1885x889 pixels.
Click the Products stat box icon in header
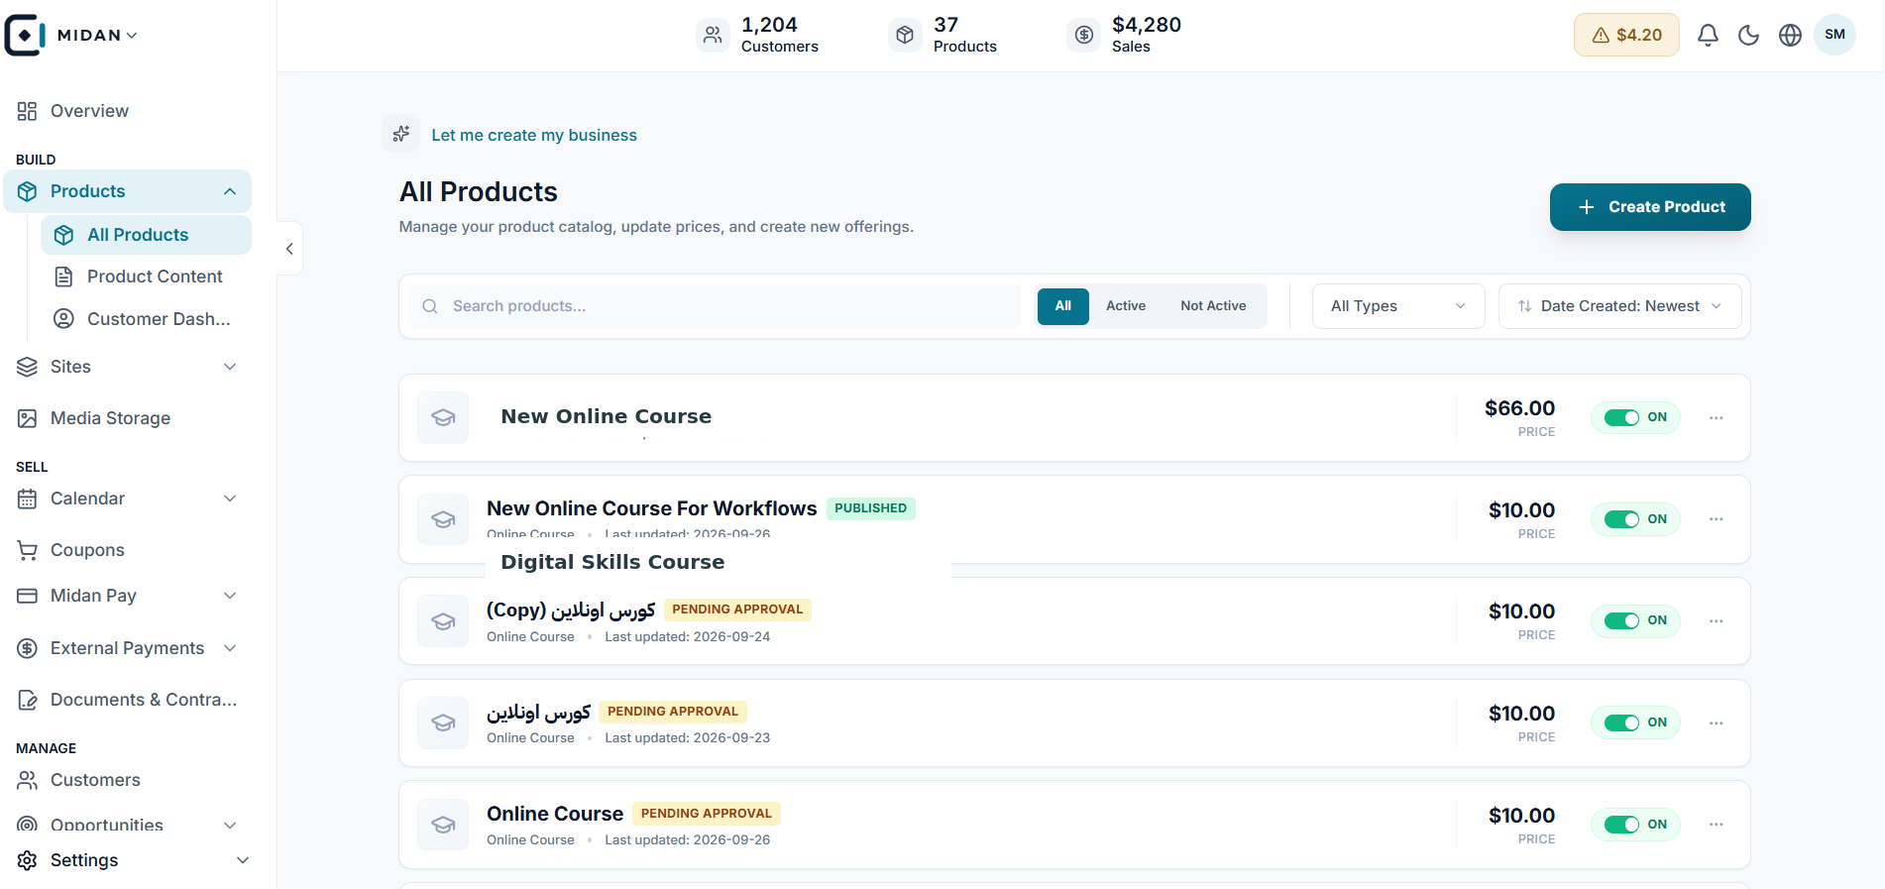pos(905,36)
